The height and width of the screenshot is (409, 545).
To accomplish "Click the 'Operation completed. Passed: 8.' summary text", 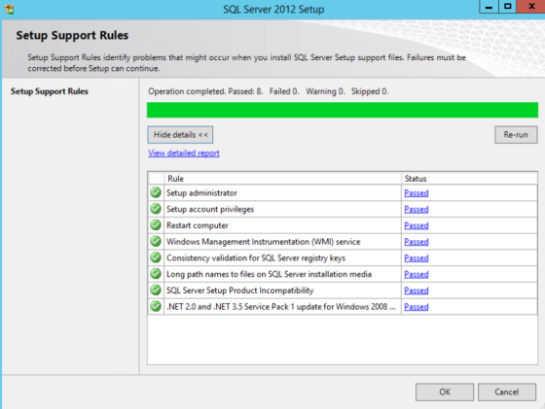I will click(x=205, y=91).
